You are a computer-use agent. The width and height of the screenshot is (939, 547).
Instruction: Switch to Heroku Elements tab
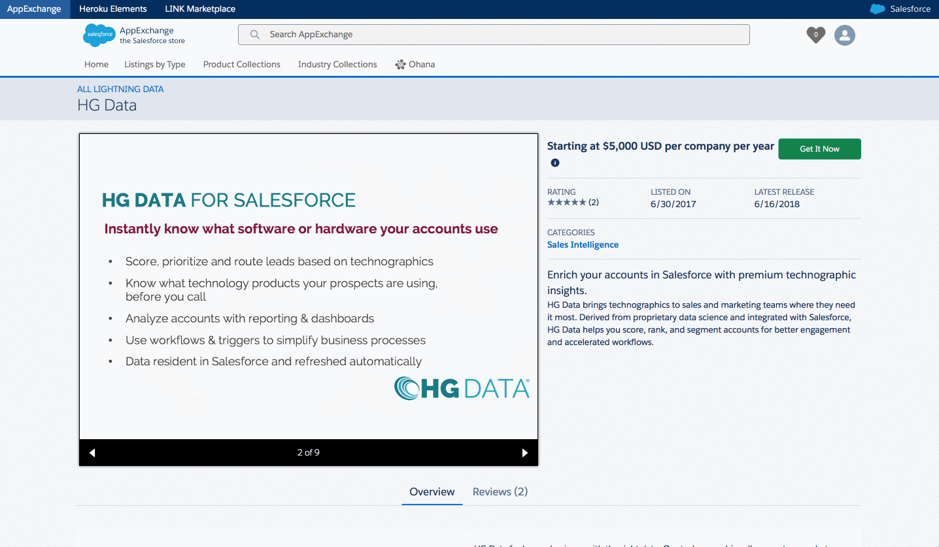pos(113,9)
